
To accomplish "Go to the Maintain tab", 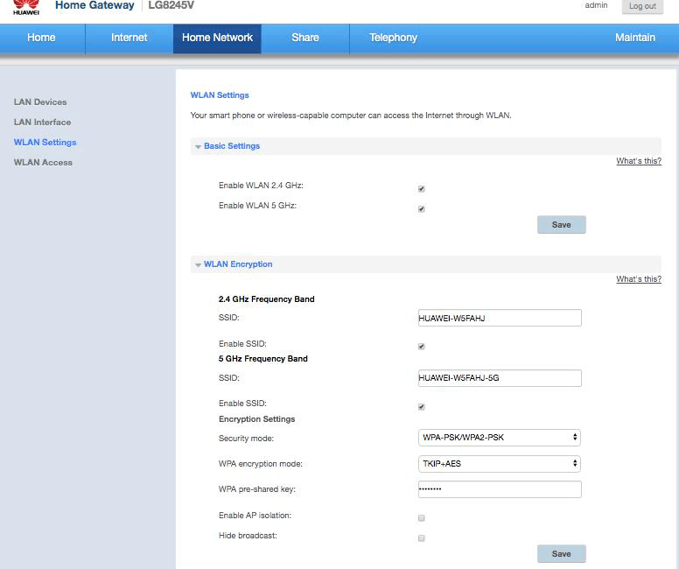I will coord(634,38).
